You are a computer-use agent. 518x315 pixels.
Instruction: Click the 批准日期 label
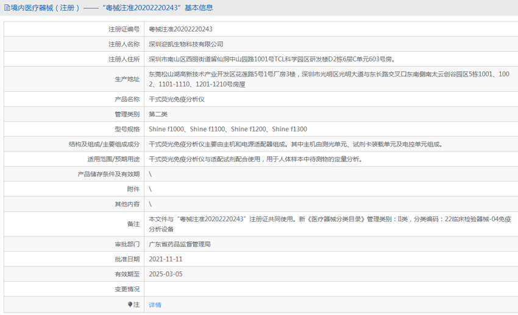click(127, 259)
